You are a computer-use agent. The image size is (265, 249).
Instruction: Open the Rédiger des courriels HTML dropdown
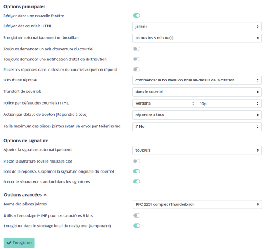pos(197,26)
